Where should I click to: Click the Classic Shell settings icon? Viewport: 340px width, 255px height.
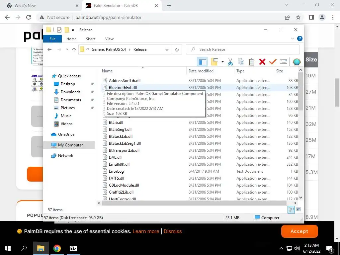297,62
